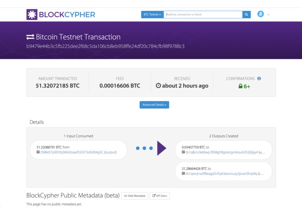Expand the caret beside the Bitcoin icon
The height and width of the screenshot is (214, 302).
(x=269, y=15)
